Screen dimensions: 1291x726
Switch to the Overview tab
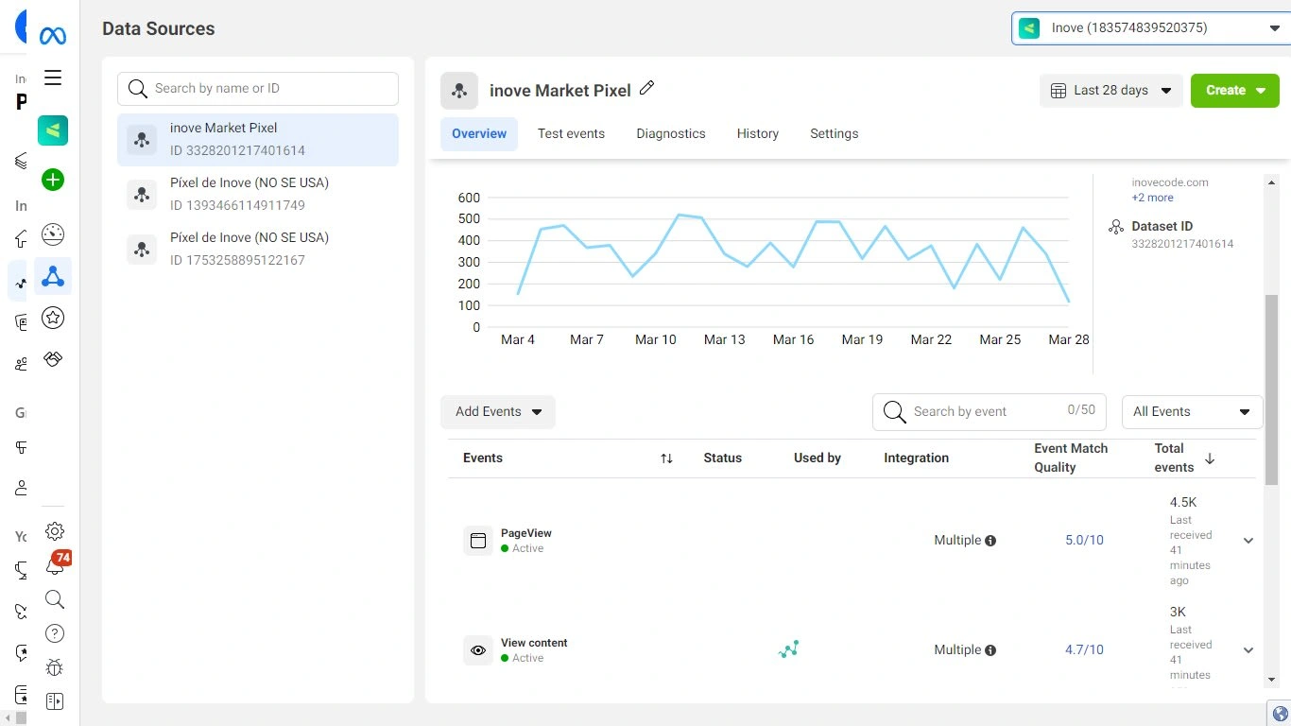(x=479, y=134)
